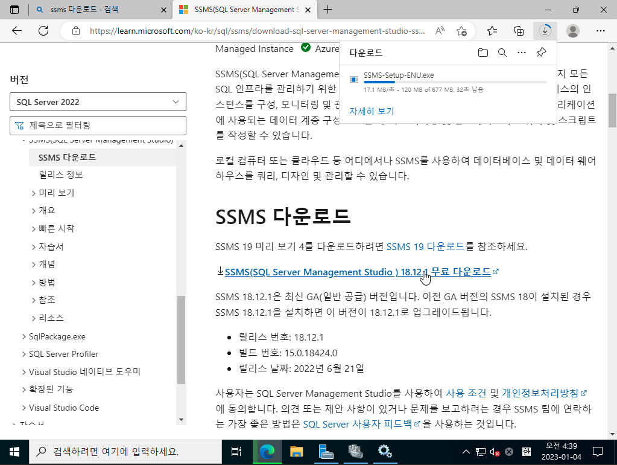Expand 확장된 기능 tree node
Screen dimensions: 617x465
[24, 390]
